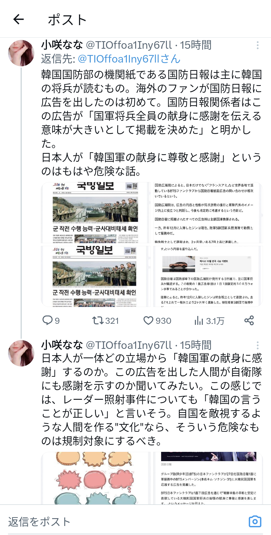This screenshot has height=535, width=271.
Task: Open 小咲なな name on first post
Action: (x=62, y=45)
